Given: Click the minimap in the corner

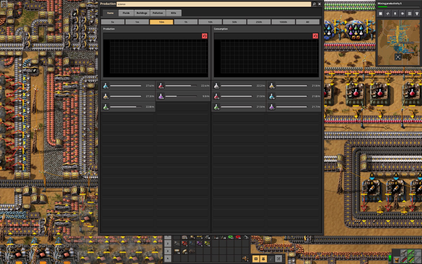Looking at the screenshot, I should tap(398, 42).
